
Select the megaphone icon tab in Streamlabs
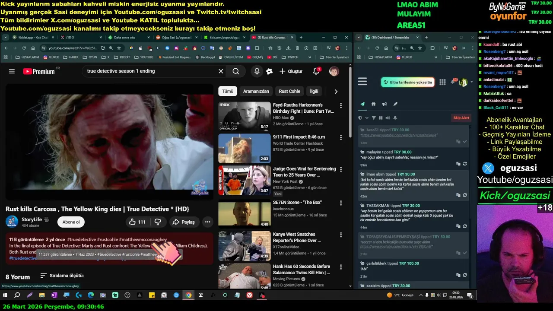pyautogui.click(x=384, y=104)
